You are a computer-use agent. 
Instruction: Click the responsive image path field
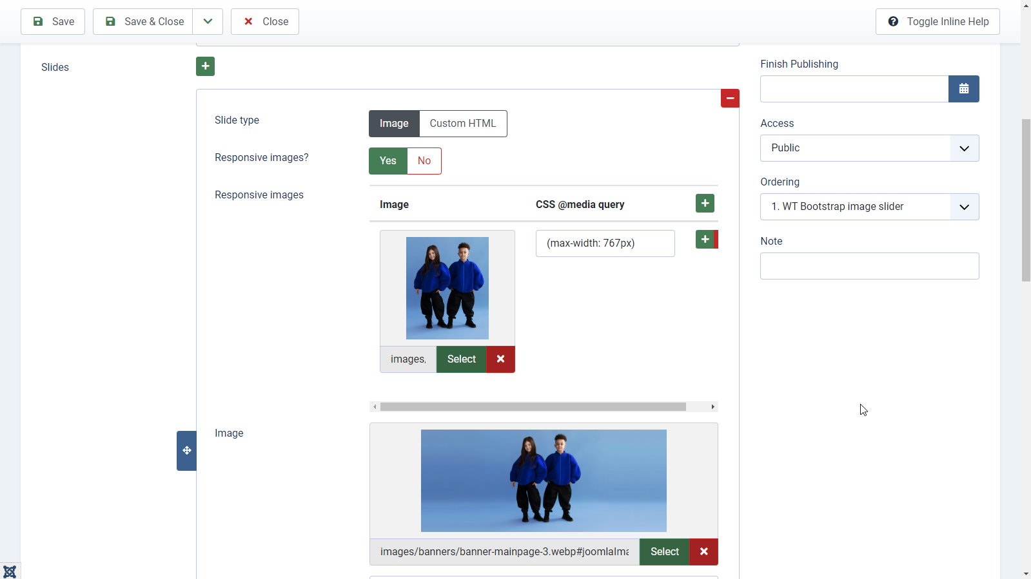pyautogui.click(x=408, y=359)
